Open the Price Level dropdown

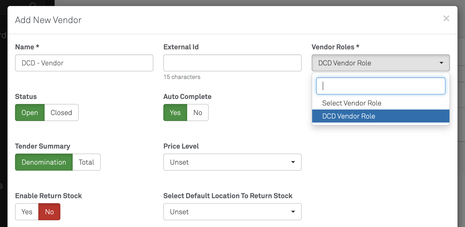232,162
